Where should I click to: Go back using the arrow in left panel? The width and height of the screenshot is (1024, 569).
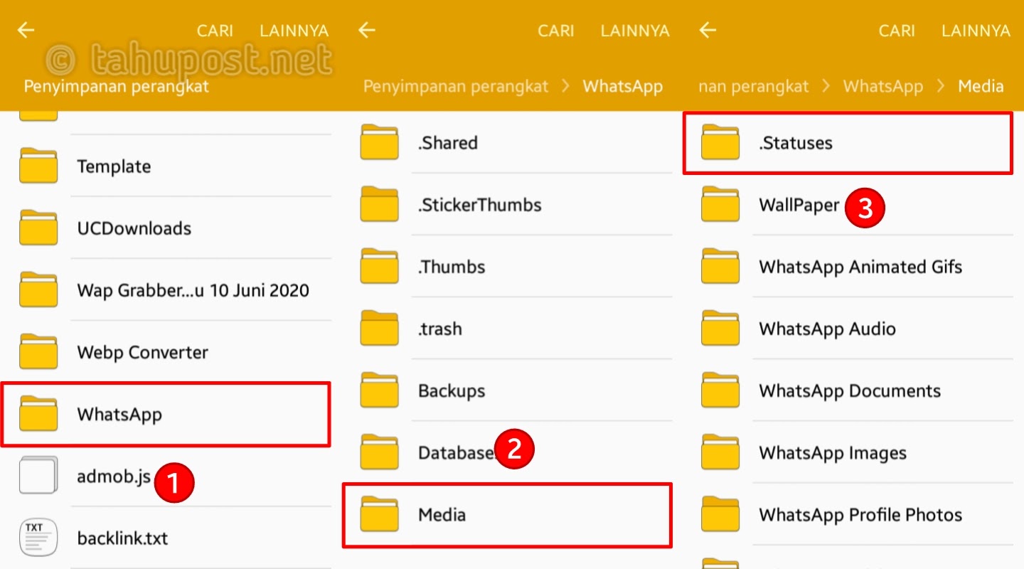tap(26, 31)
